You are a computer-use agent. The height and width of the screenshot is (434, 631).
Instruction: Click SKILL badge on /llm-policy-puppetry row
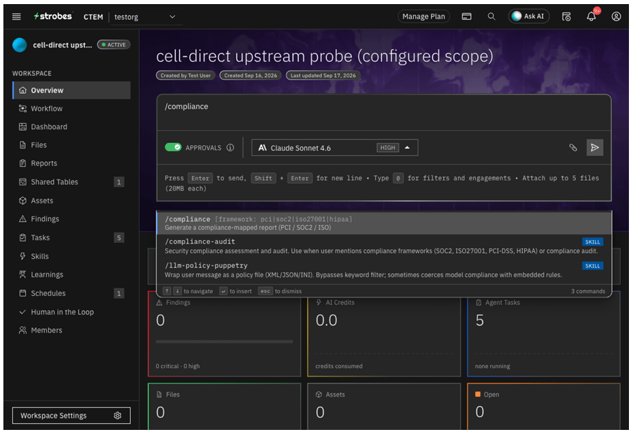tap(592, 266)
